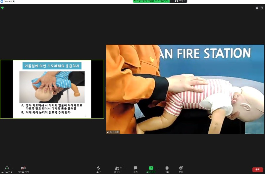
Task: Open the Security shield menu
Action: coord(98,168)
